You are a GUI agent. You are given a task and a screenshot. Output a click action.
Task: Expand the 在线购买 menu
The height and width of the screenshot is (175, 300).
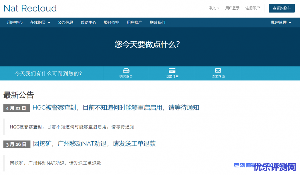click(x=40, y=23)
